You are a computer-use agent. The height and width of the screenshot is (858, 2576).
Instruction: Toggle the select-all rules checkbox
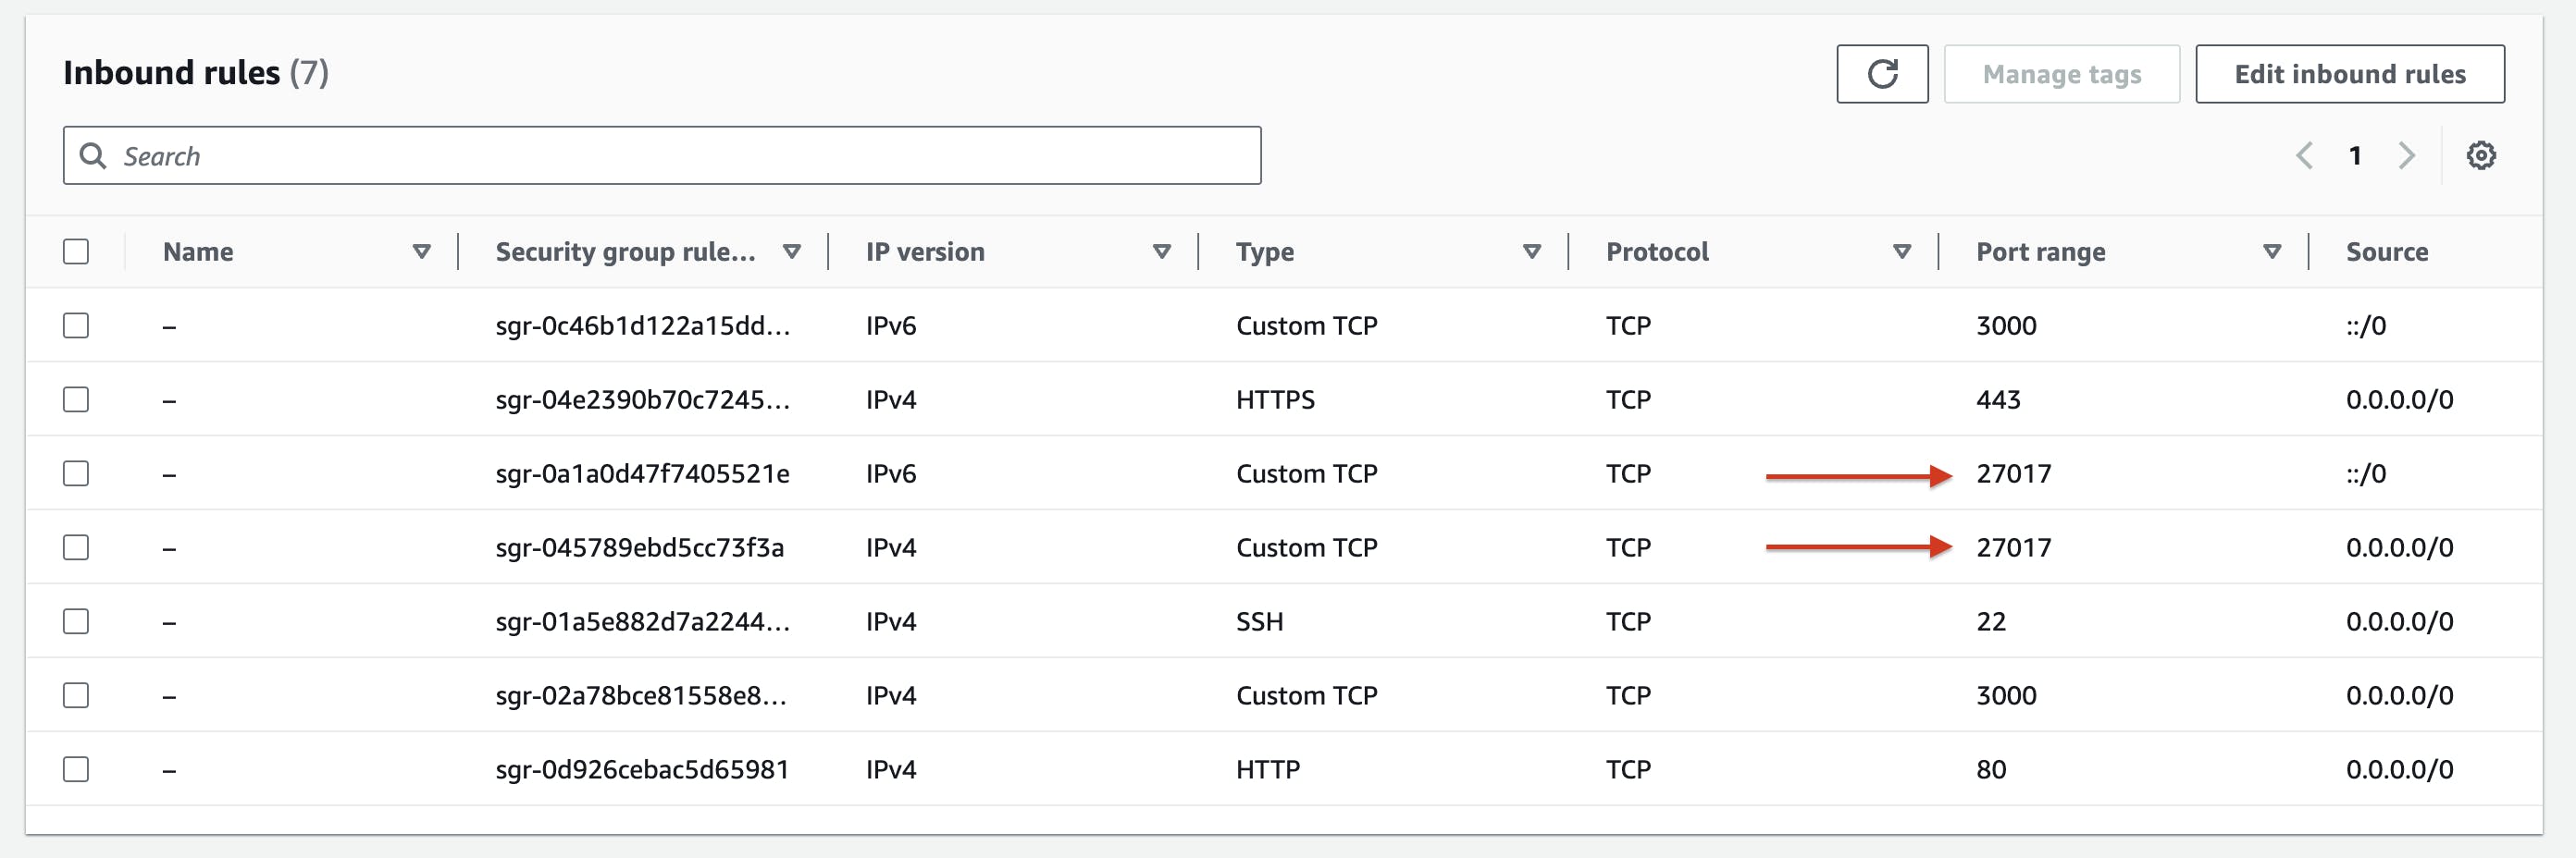[x=76, y=251]
